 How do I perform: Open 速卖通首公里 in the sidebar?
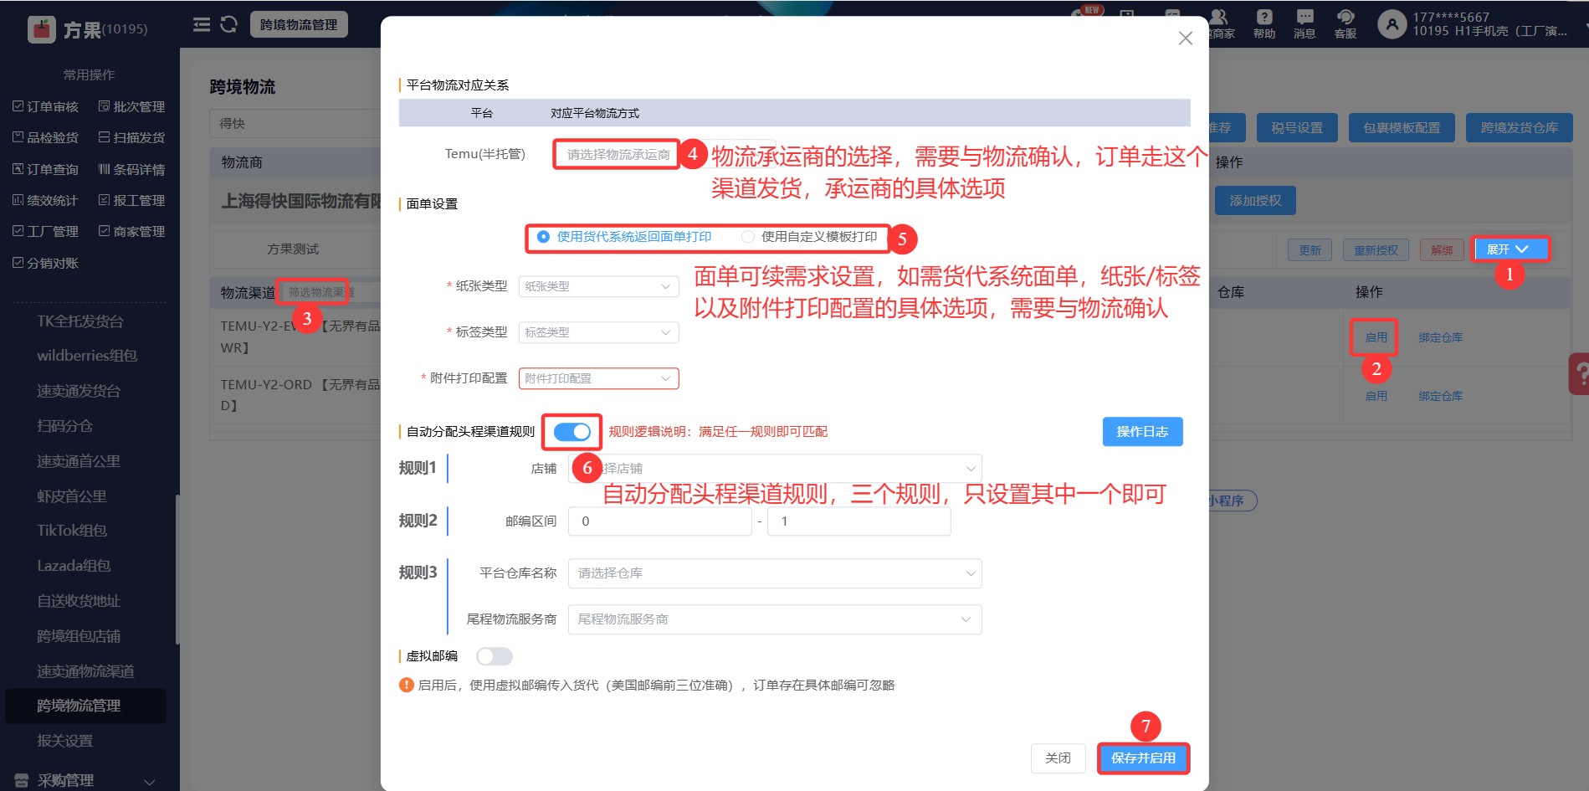pyautogui.click(x=79, y=461)
